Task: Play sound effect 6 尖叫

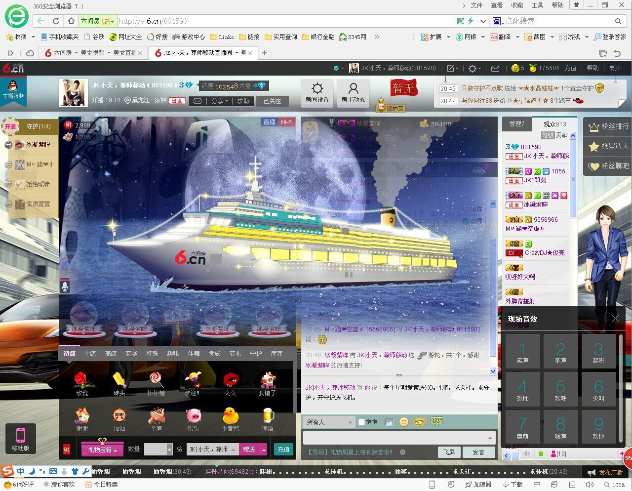Action: click(x=598, y=390)
